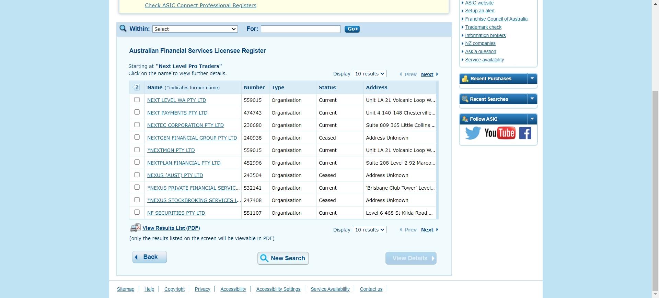
Task: Open ASIC Facebook page icon
Action: tap(525, 133)
